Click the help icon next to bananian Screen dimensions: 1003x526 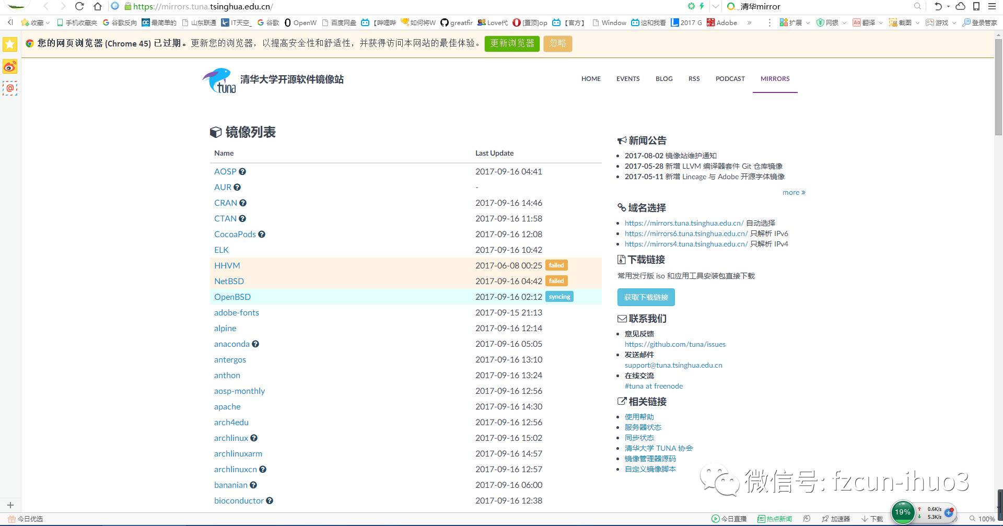(253, 485)
